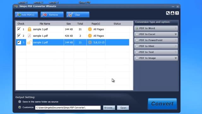Minimize the Simpo PDF Converter window
Screen dimensions: 202x114
tap(173, 6)
